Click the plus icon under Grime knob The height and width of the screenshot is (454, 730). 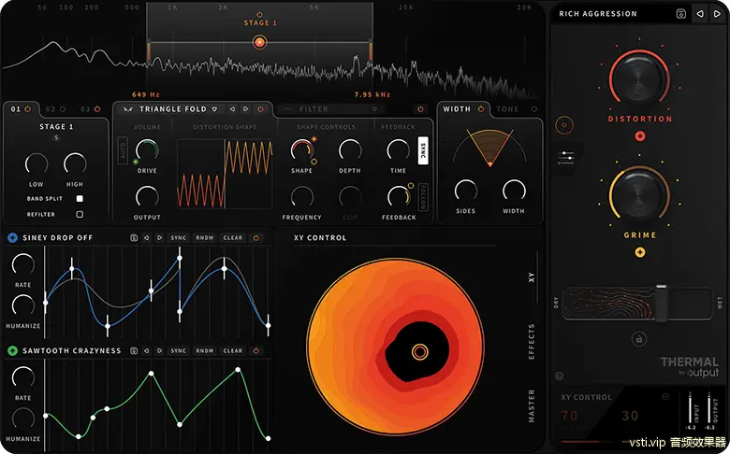pyautogui.click(x=640, y=252)
